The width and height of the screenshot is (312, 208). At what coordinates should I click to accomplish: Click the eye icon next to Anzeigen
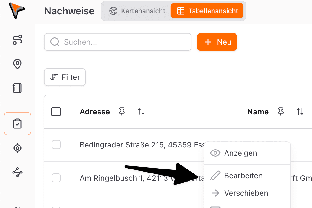(x=215, y=153)
